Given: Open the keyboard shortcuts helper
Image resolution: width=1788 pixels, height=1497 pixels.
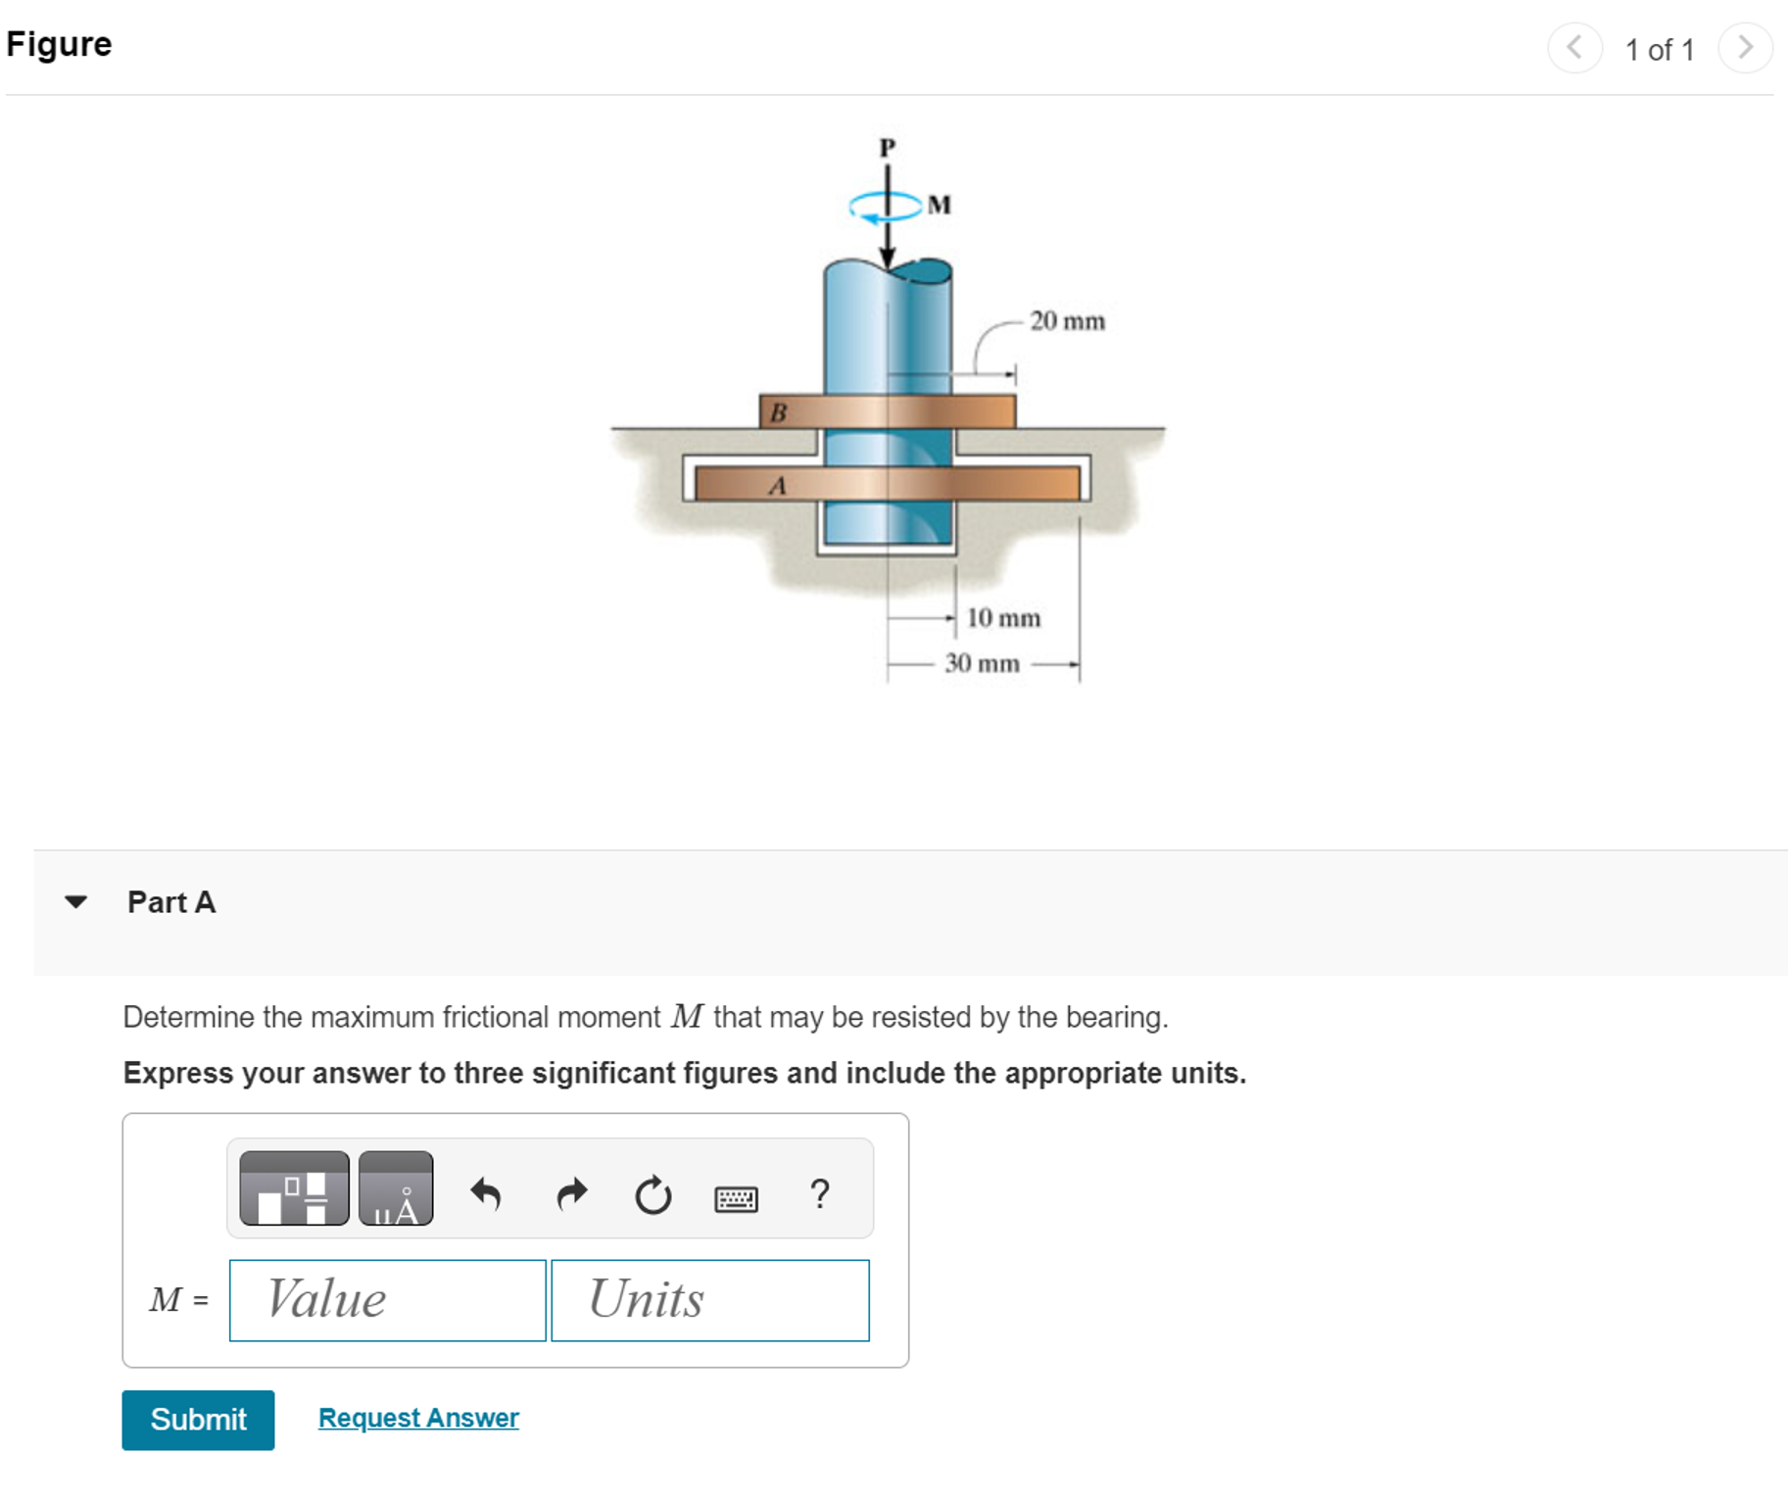Looking at the screenshot, I should 737,1197.
